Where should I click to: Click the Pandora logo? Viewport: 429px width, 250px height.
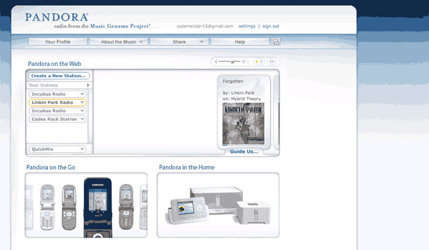[56, 17]
